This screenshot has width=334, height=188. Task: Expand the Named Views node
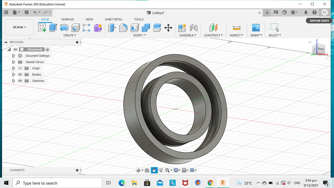pyautogui.click(x=14, y=62)
